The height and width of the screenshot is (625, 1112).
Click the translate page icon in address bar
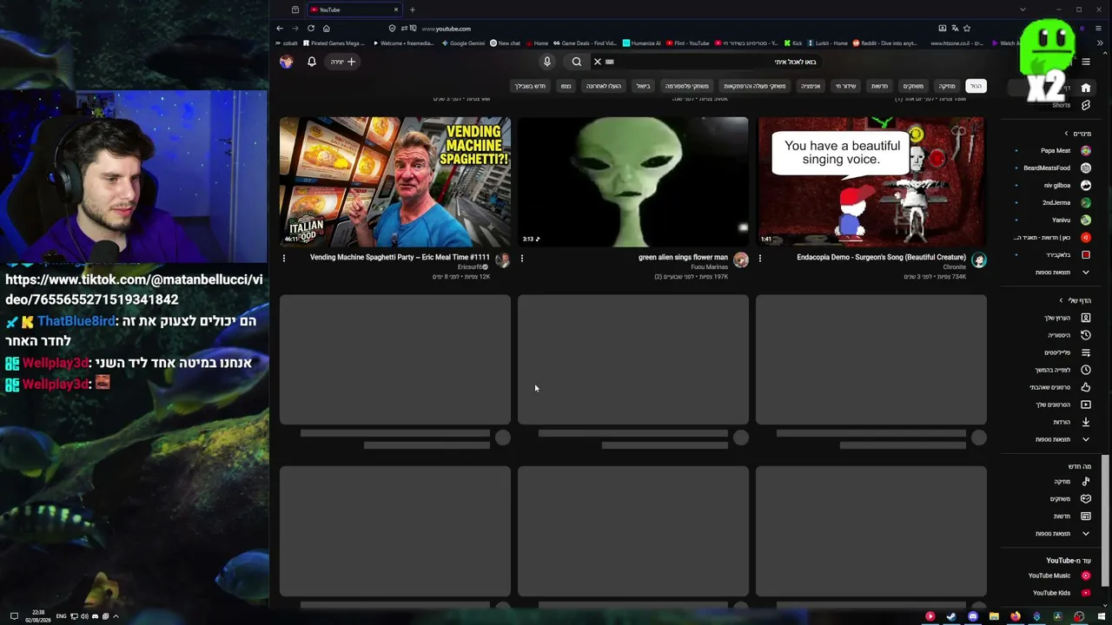click(x=955, y=29)
